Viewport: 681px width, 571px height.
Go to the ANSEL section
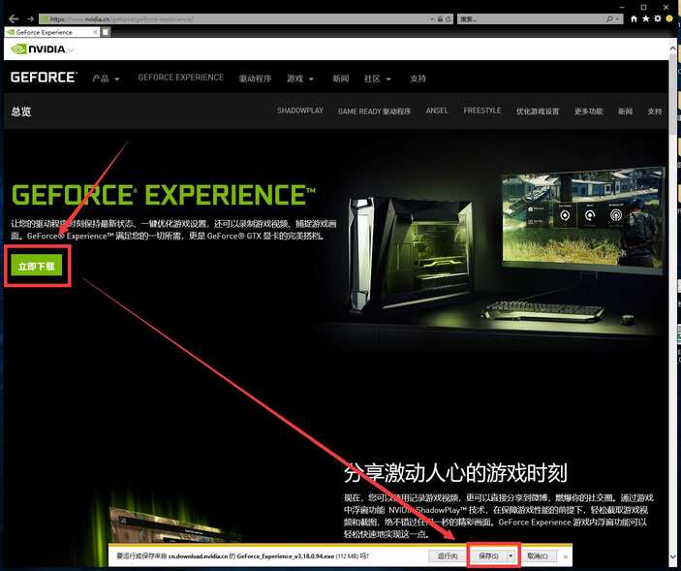point(437,111)
